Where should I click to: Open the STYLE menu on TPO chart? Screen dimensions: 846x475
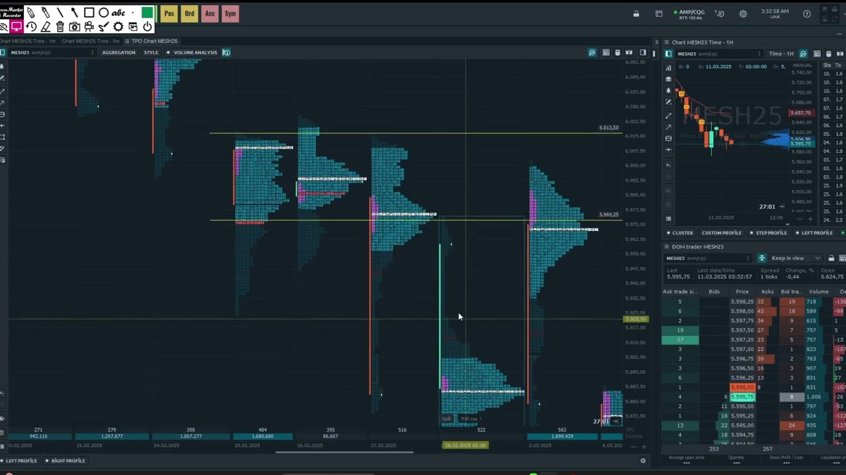[151, 53]
